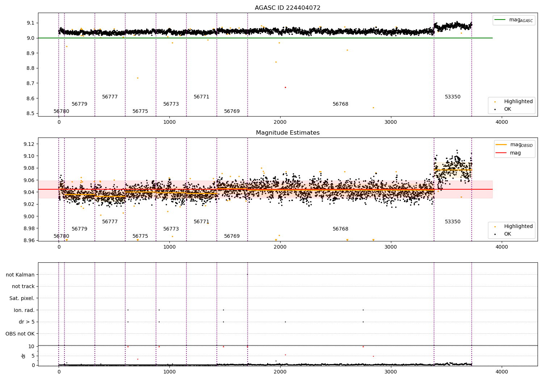Click the 'not track' axis label

(x=23, y=286)
